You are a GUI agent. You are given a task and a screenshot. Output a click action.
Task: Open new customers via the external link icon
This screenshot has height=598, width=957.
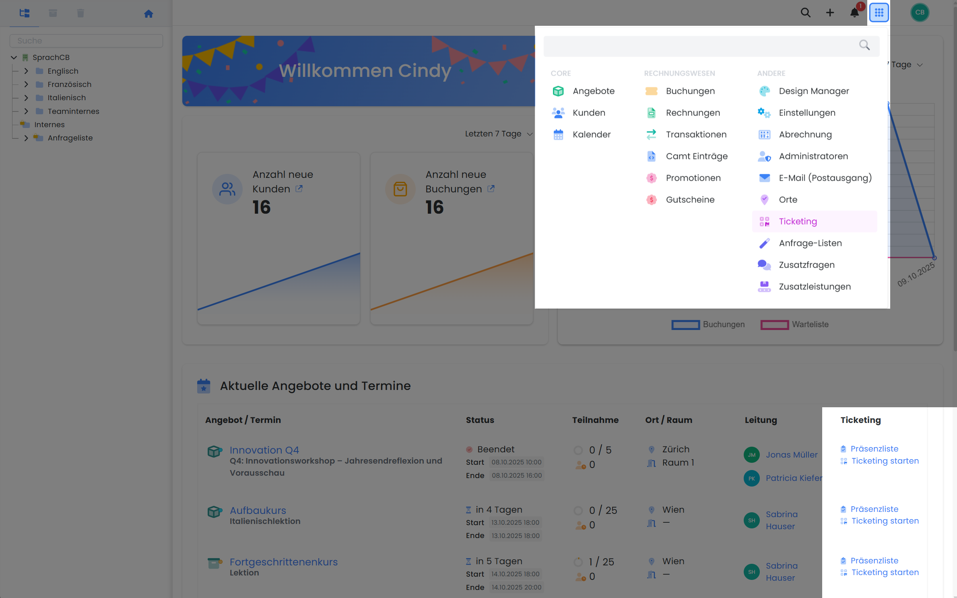[299, 188]
